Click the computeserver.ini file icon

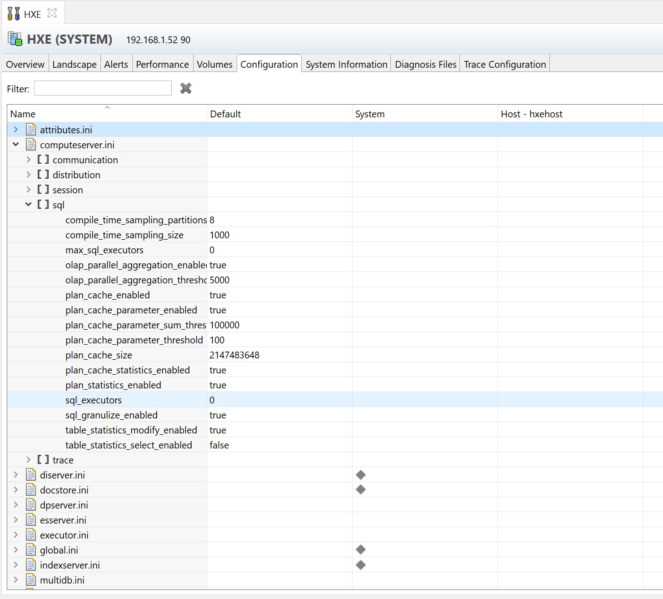(31, 145)
